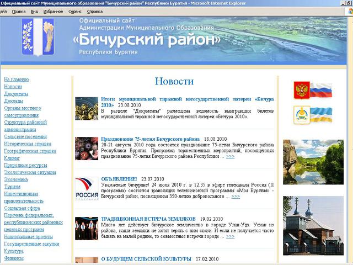Viewport: 353px width, 265px height.
Task: Open the Правка menu
Action: 19,12
